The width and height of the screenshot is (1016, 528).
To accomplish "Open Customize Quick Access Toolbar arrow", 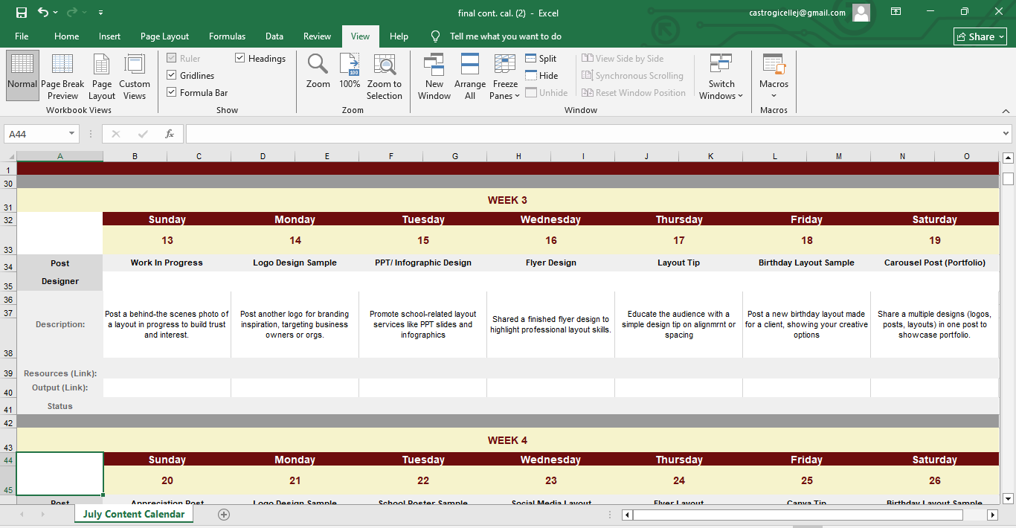I will click(x=100, y=13).
